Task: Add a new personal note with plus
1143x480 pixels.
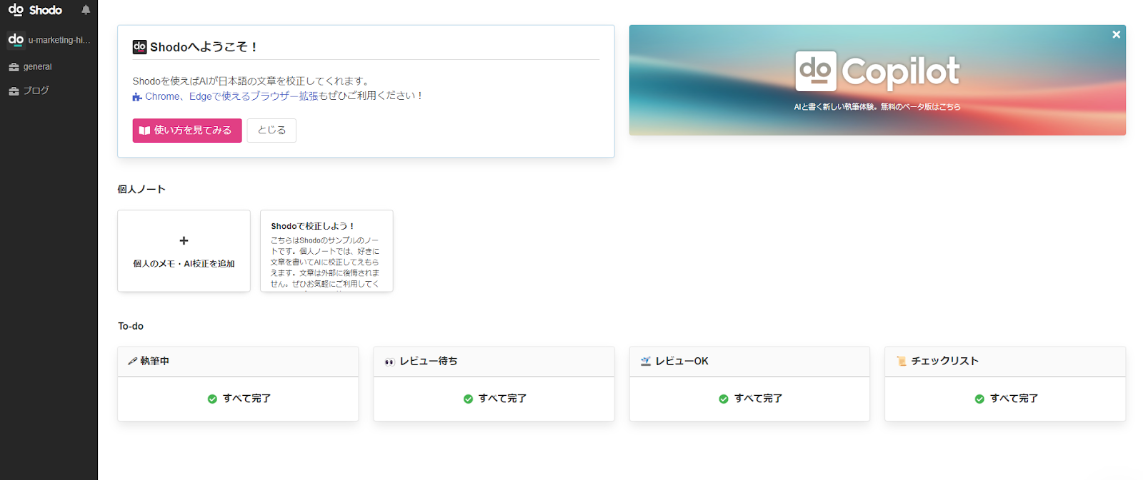Action: click(x=184, y=241)
